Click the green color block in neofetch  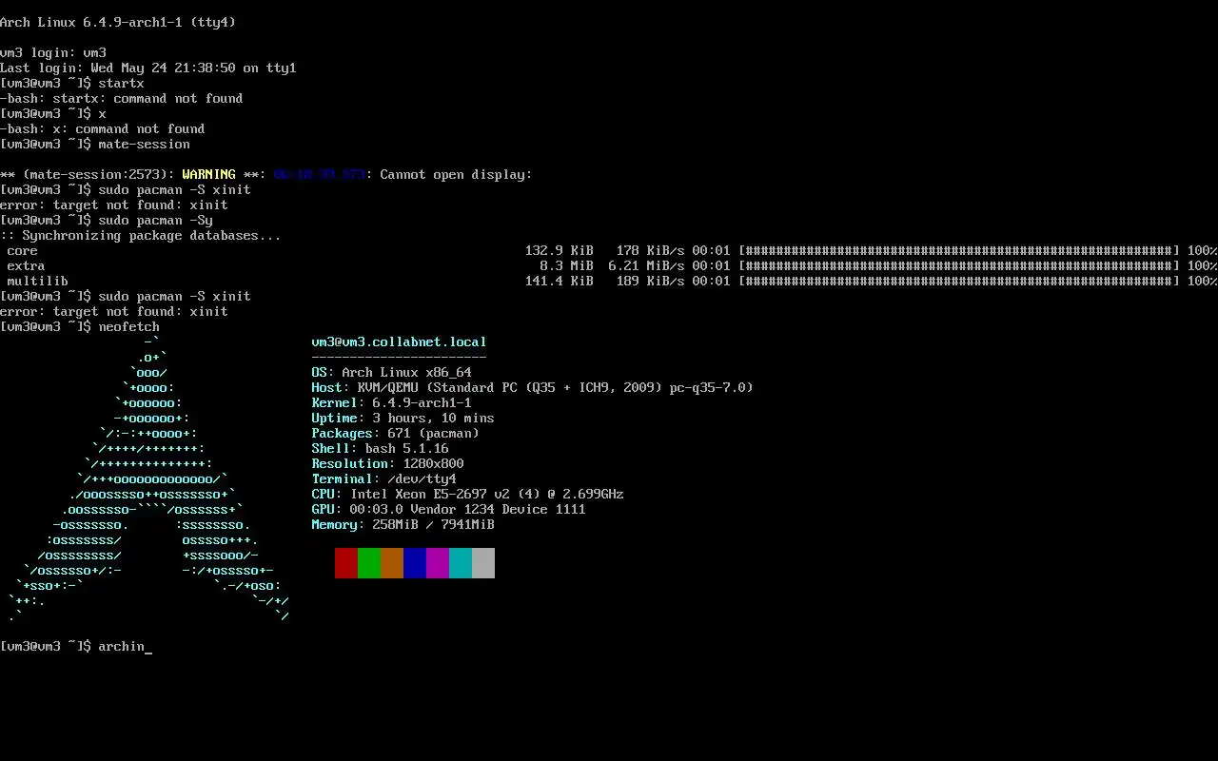369,562
